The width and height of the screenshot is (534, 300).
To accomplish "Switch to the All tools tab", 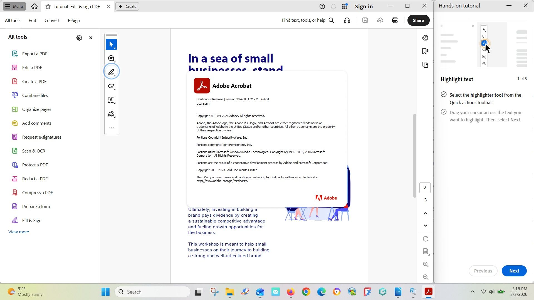I will point(13,20).
